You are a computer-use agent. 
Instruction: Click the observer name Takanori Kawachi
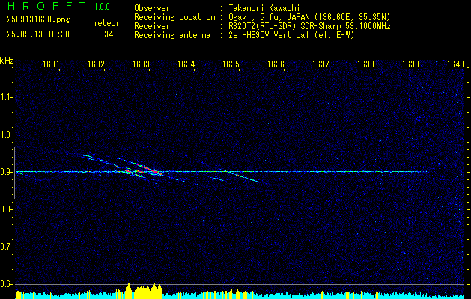pyautogui.click(x=264, y=8)
